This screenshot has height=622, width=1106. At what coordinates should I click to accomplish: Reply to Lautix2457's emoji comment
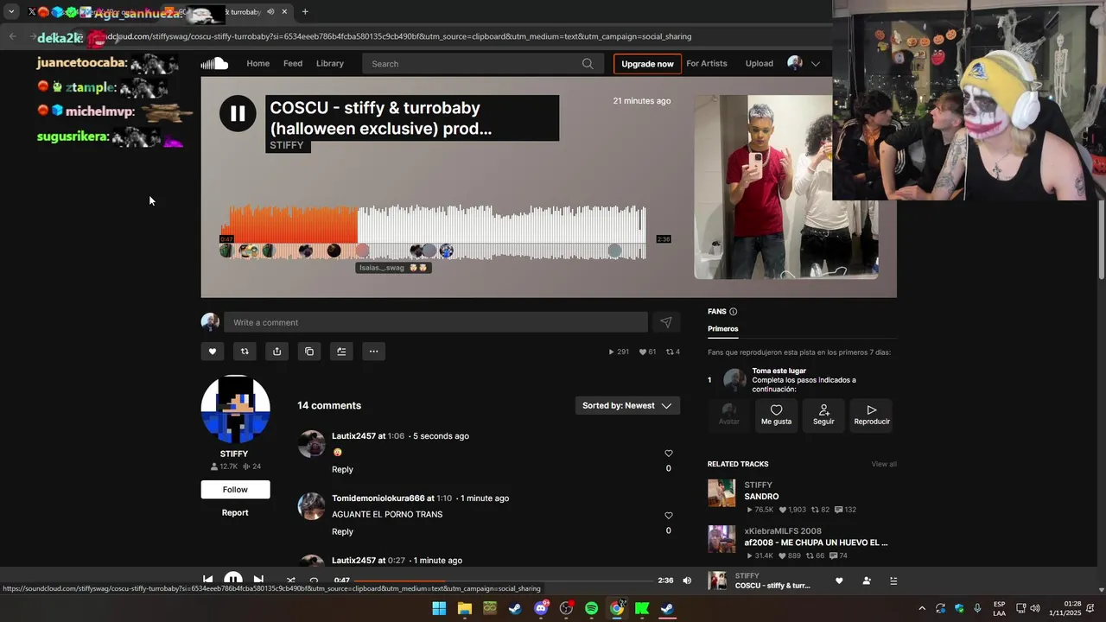342,469
